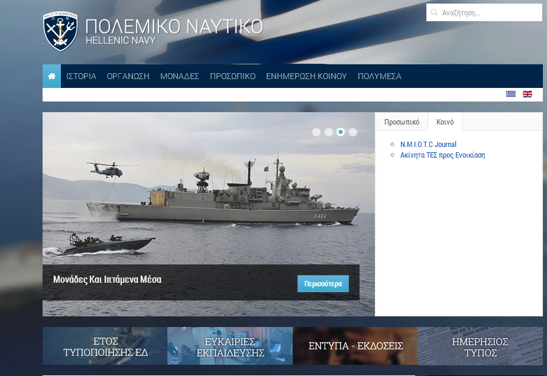Screen dimensions: 547x376
Task: Expand the ΠΡΟΣΩΠΙΚΟ navigation menu
Action: tap(232, 76)
